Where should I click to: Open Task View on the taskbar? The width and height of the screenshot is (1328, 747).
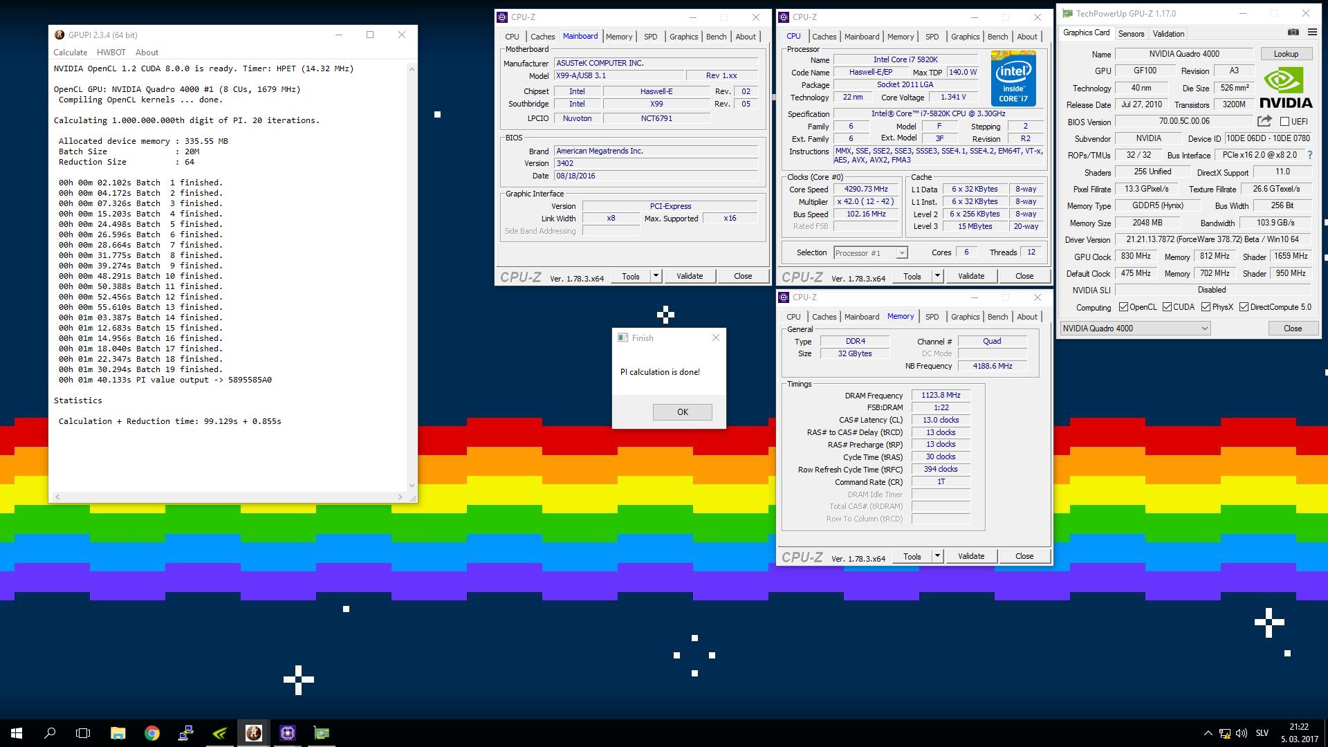83,733
